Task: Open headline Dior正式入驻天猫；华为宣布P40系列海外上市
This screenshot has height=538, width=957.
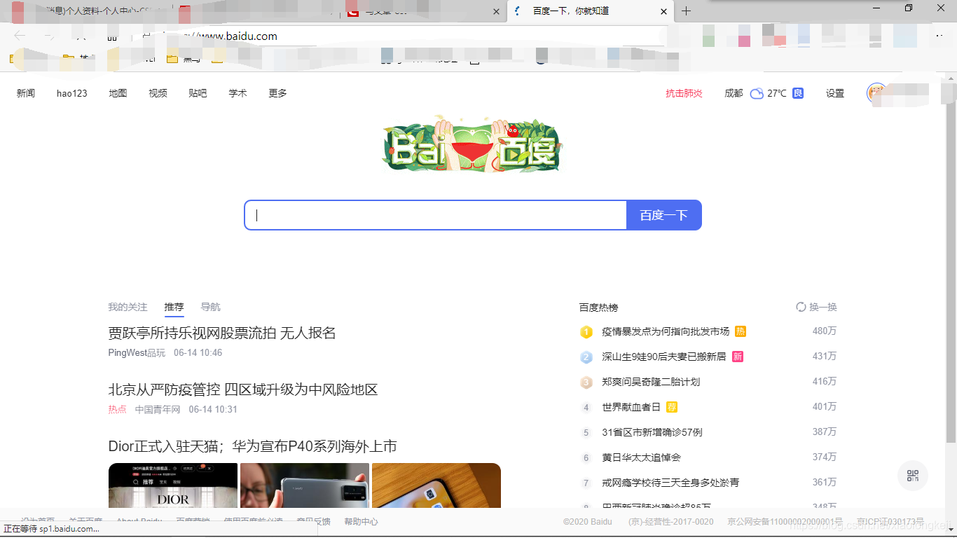Action: tap(253, 446)
